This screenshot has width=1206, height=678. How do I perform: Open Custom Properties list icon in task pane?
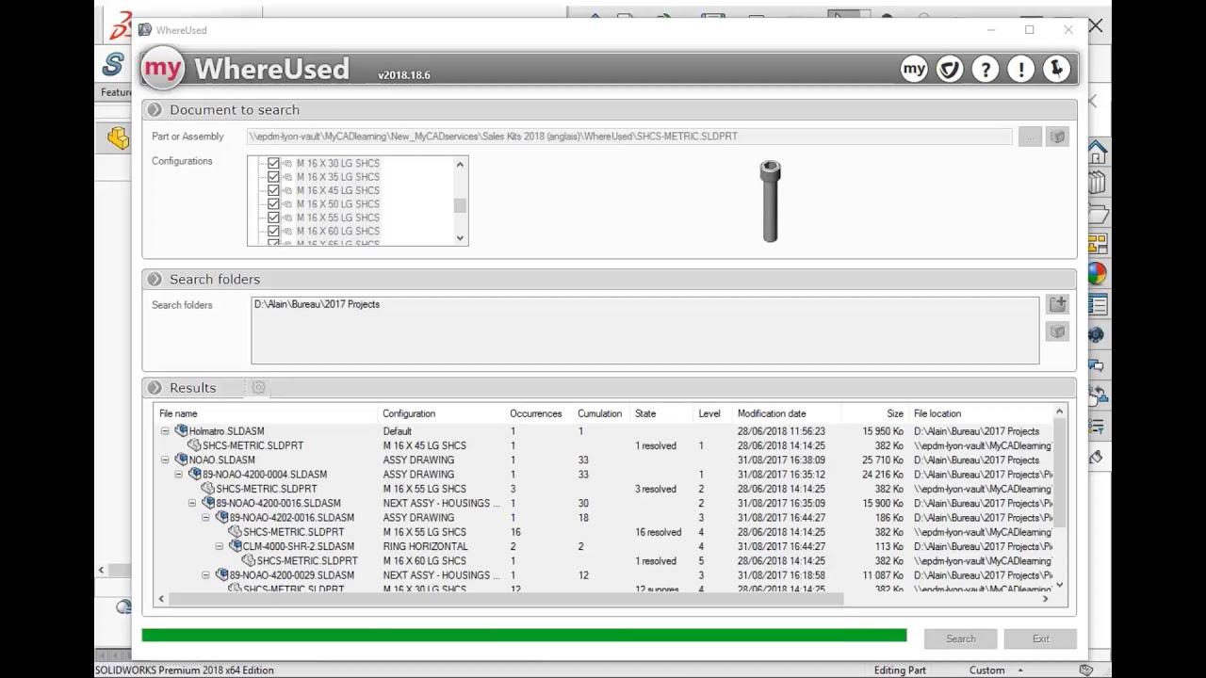click(x=1097, y=304)
